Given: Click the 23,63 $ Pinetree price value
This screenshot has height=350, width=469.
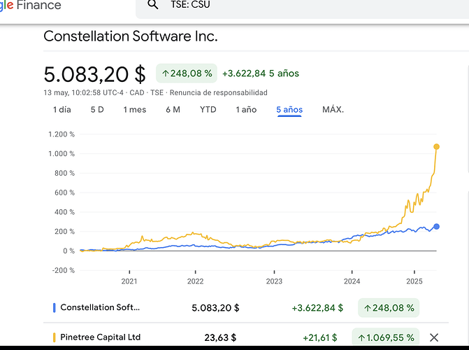Looking at the screenshot, I should [x=220, y=337].
